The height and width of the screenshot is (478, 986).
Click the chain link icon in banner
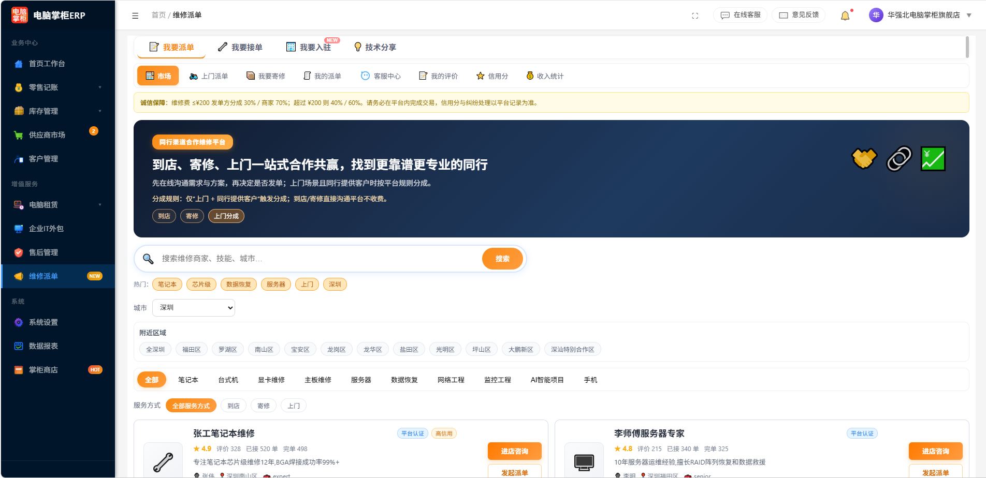click(899, 159)
